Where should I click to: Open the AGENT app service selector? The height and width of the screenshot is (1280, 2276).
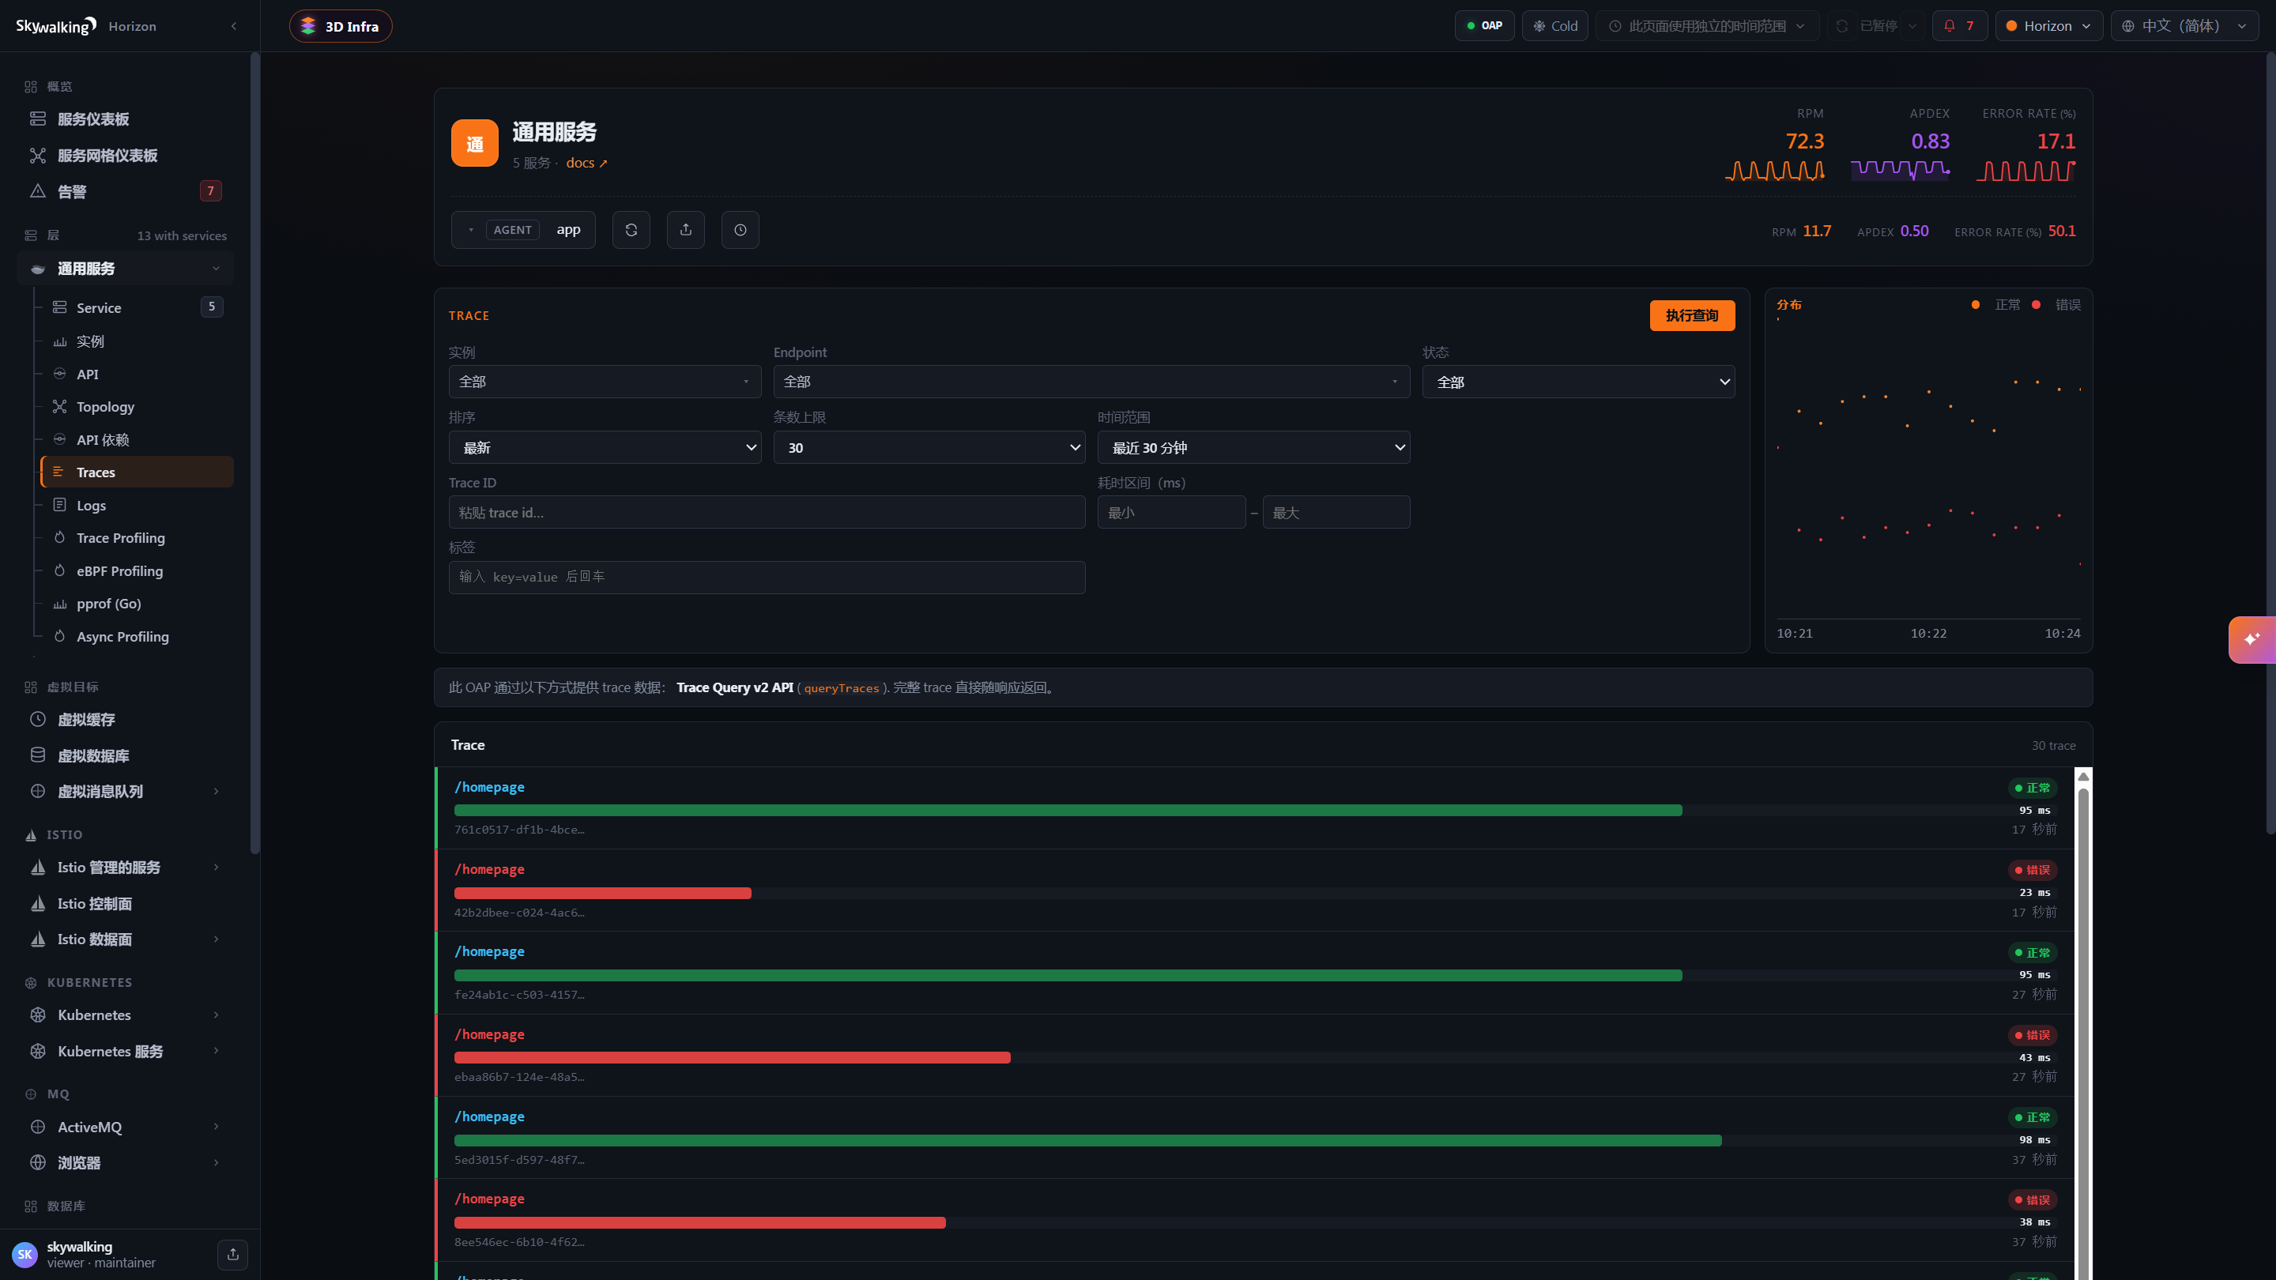(523, 230)
